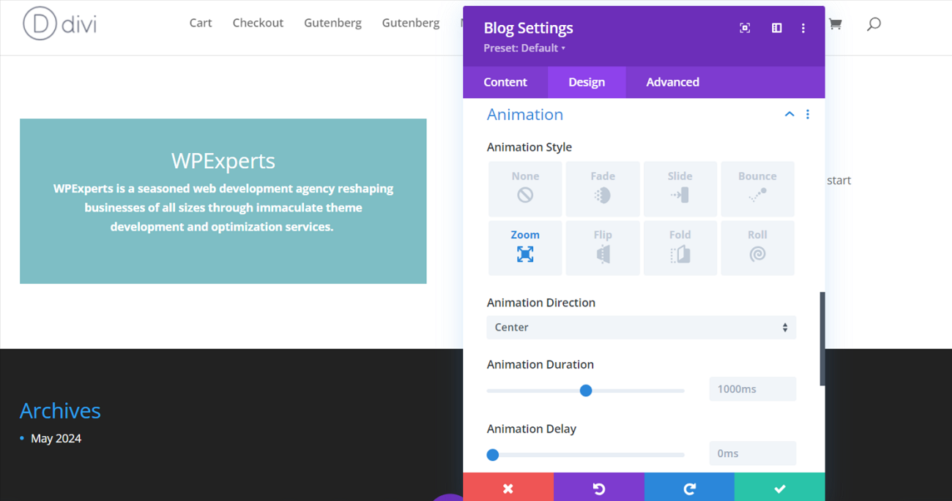
Task: Click the snap to side columns icon
Action: 776,28
